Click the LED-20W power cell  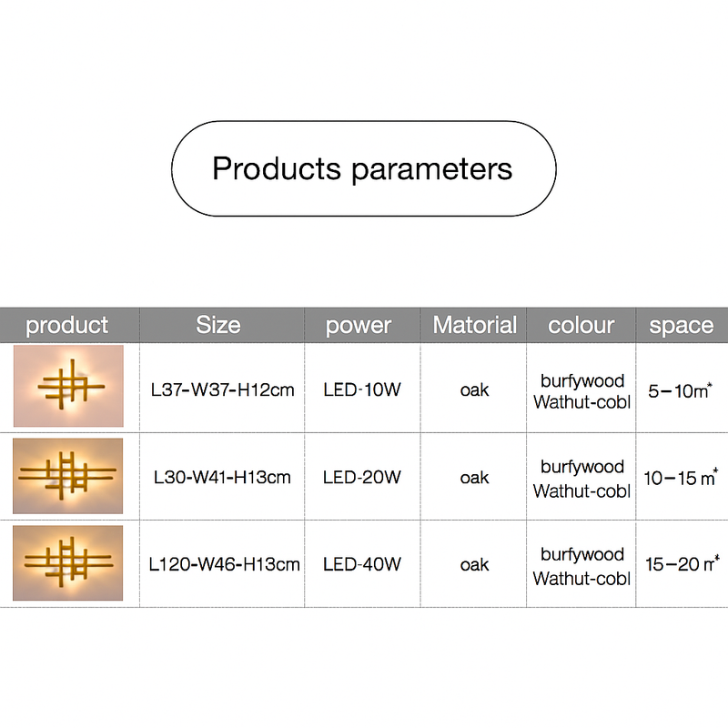point(361,477)
